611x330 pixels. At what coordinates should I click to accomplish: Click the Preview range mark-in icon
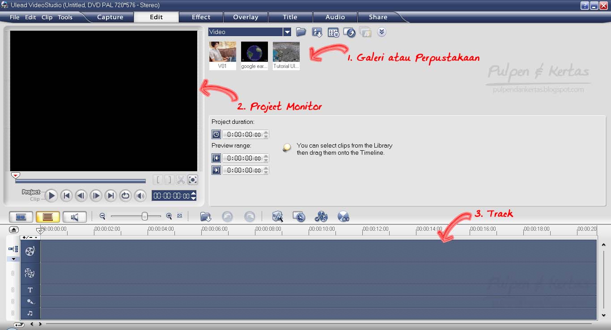coord(216,158)
